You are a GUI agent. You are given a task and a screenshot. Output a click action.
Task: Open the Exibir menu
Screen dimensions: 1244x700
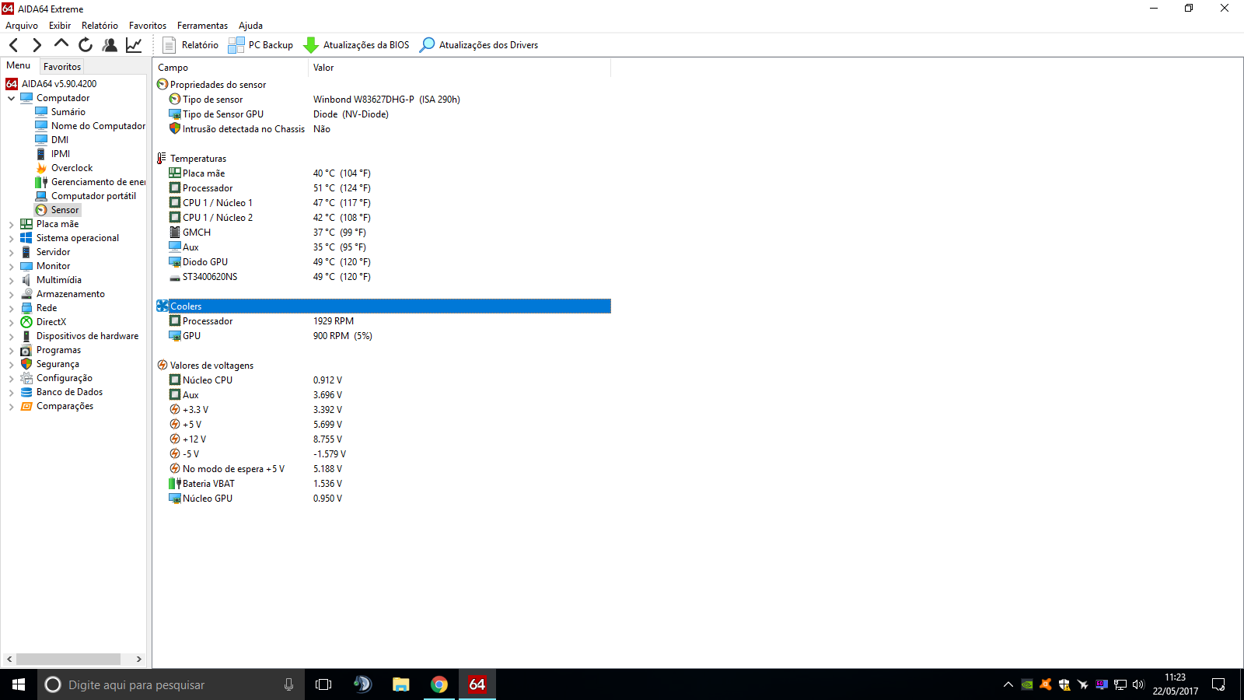point(60,26)
